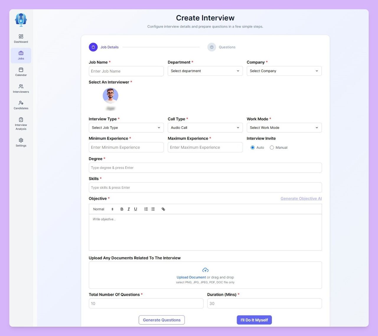378x336 pixels.
Task: Toggle underline formatting in Objective editor
Action: [136, 209]
